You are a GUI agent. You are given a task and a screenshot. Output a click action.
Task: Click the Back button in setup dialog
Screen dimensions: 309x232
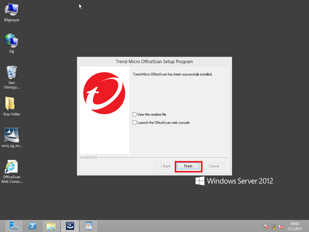(x=166, y=166)
